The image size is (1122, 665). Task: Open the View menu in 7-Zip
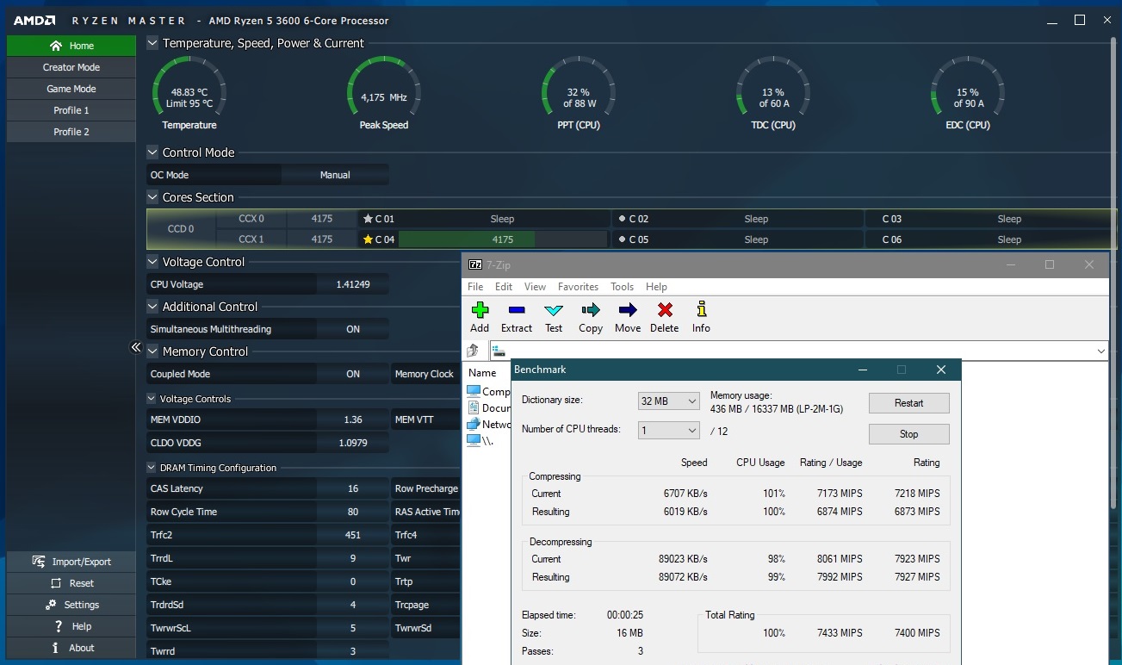click(x=535, y=287)
